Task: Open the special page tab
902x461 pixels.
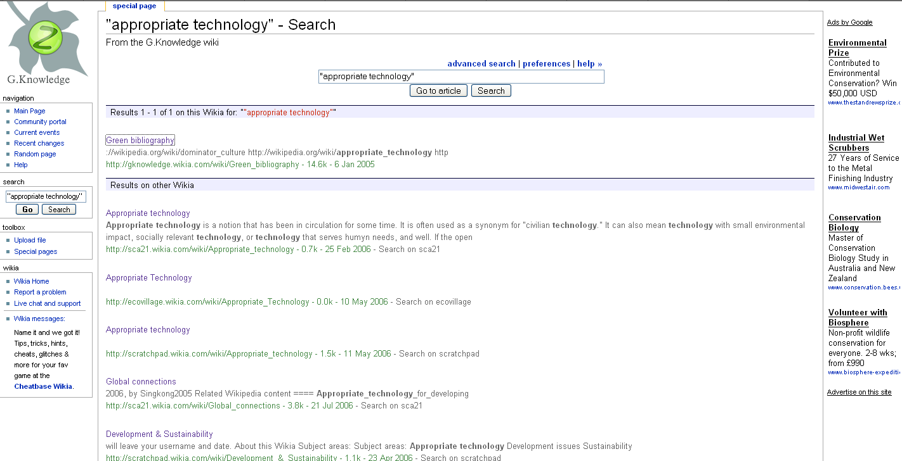Action: point(134,6)
